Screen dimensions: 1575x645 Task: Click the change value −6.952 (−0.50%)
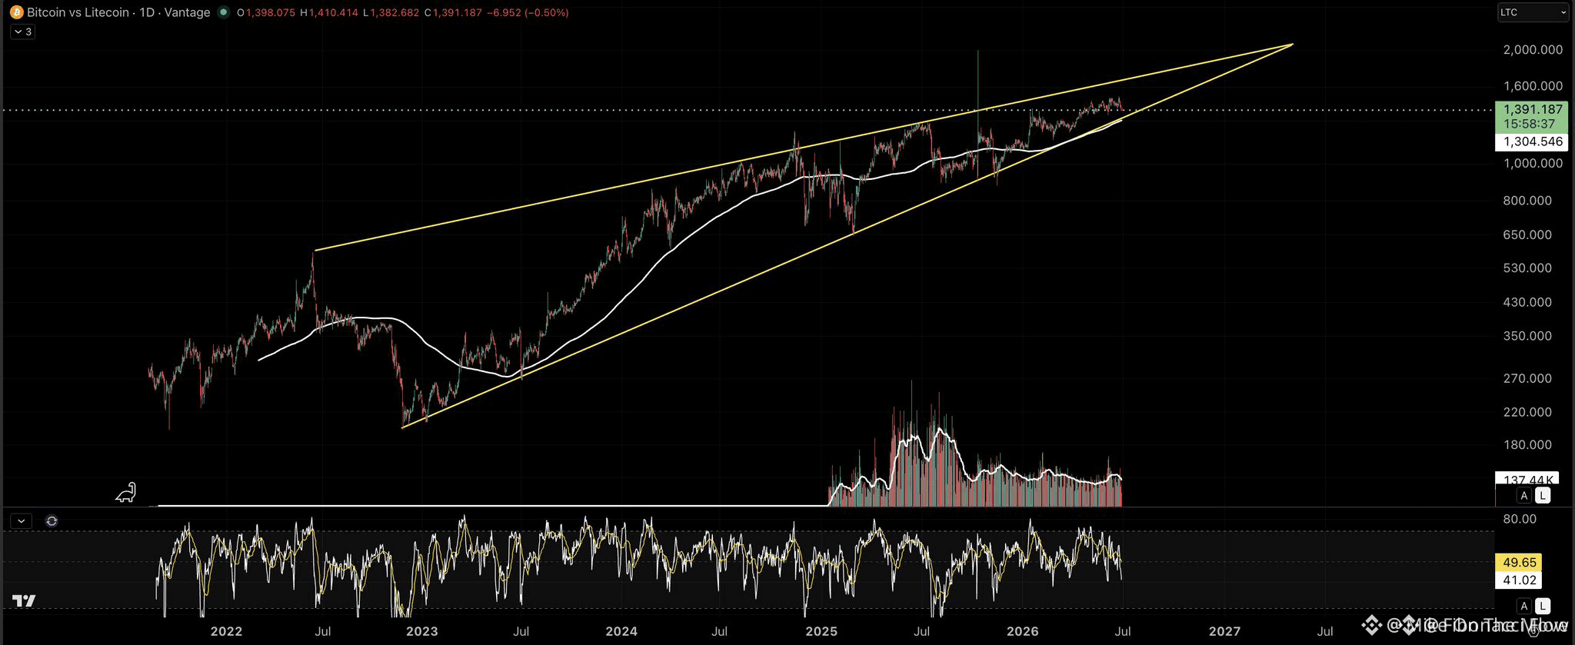coord(528,13)
